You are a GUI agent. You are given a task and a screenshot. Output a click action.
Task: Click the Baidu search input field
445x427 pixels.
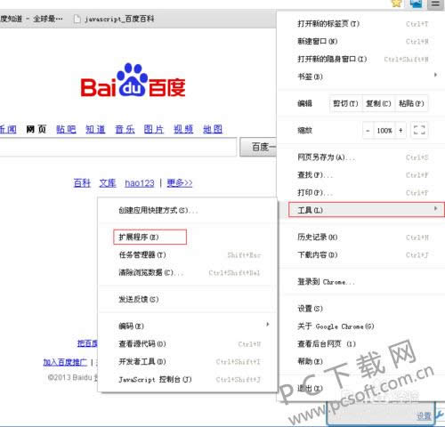(x=117, y=147)
